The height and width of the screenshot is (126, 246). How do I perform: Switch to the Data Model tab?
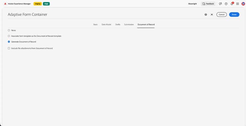point(106,25)
